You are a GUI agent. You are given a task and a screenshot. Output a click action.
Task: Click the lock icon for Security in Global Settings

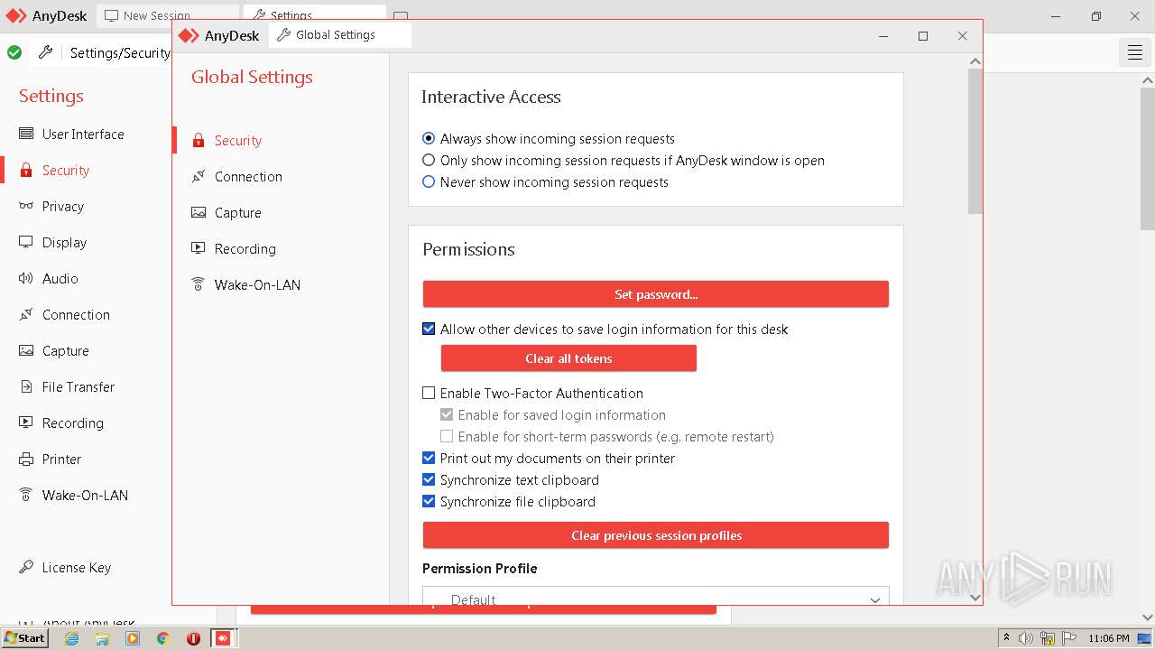199,140
